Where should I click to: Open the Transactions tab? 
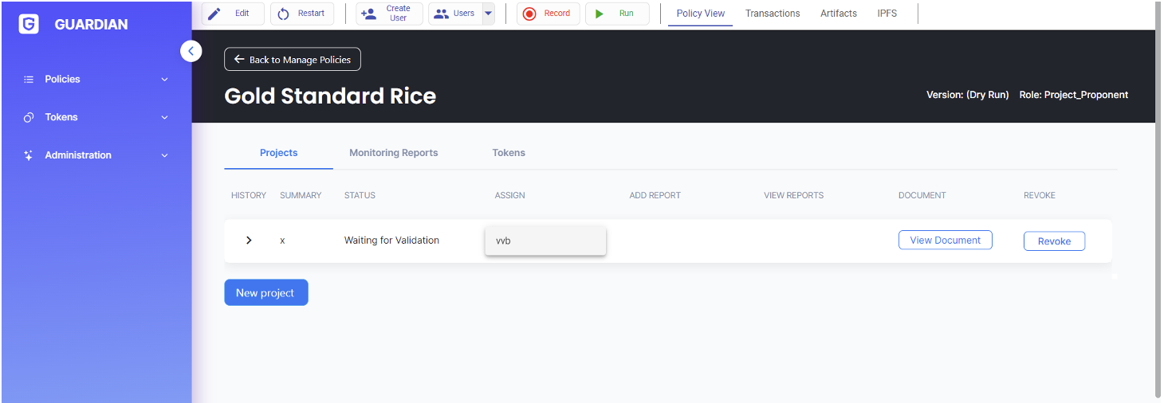[772, 14]
